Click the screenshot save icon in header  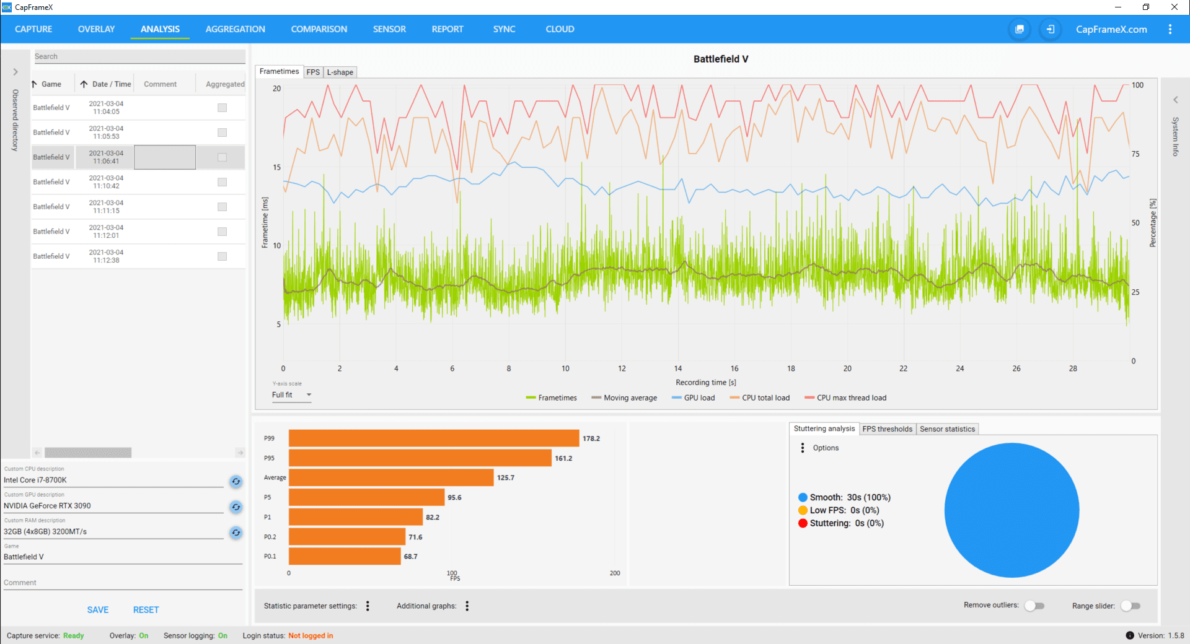click(1020, 29)
